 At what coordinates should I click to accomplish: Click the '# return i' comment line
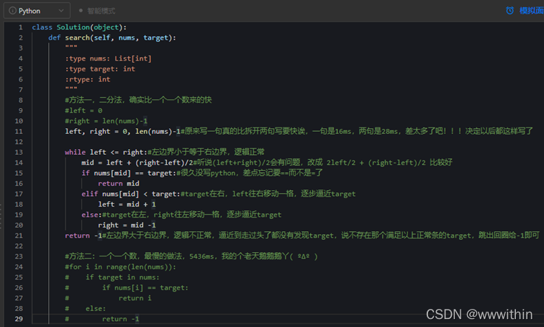[x=108, y=298]
